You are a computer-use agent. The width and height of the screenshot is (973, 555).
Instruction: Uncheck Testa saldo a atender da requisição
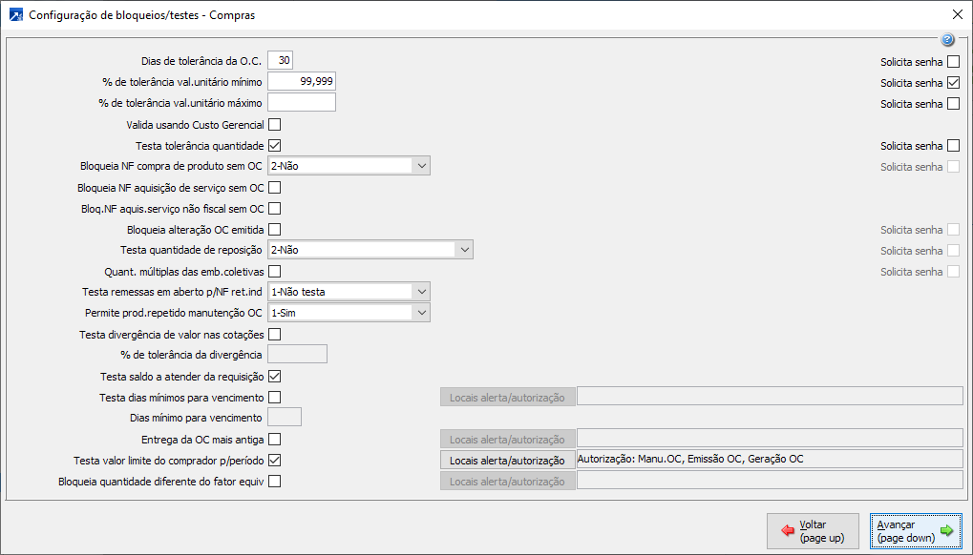275,376
